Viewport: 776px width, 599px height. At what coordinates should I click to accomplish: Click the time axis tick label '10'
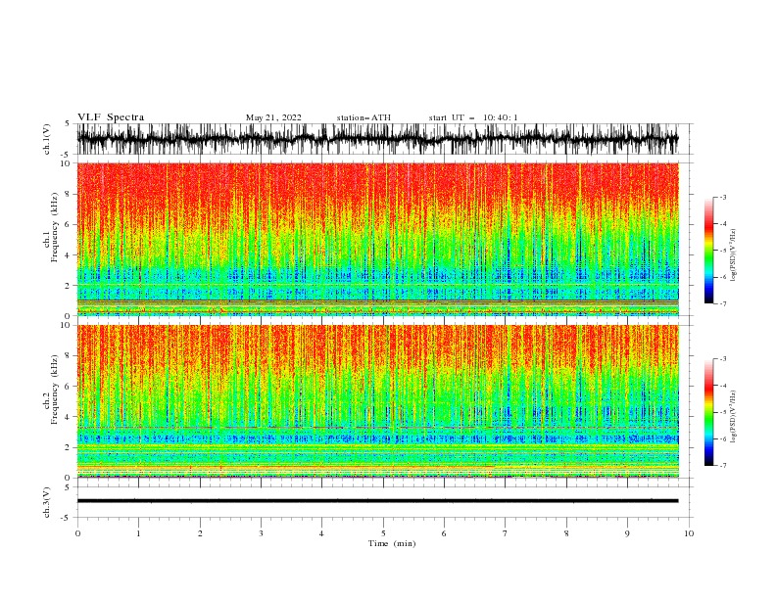click(x=689, y=533)
